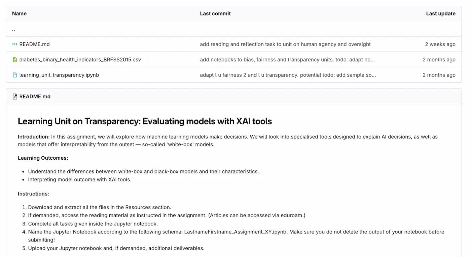Click the markdown icon beside README.md

coord(14,44)
